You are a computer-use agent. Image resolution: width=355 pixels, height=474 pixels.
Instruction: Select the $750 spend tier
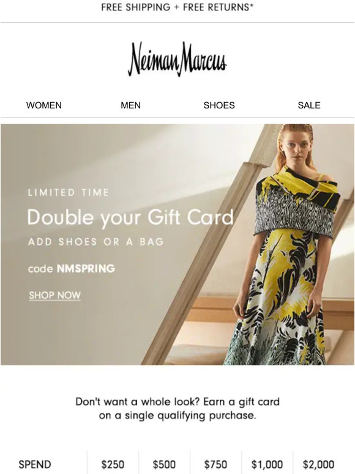point(215,464)
